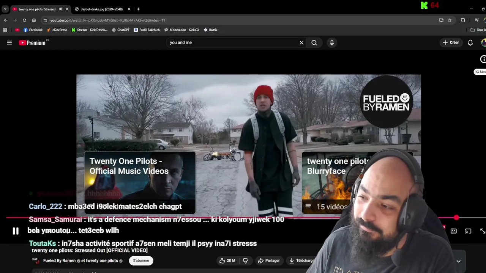
Task: Subscribe with the S'abonner button
Action: 141,260
